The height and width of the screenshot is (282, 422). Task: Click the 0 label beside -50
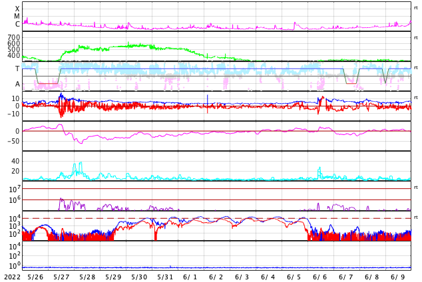click(x=17, y=131)
